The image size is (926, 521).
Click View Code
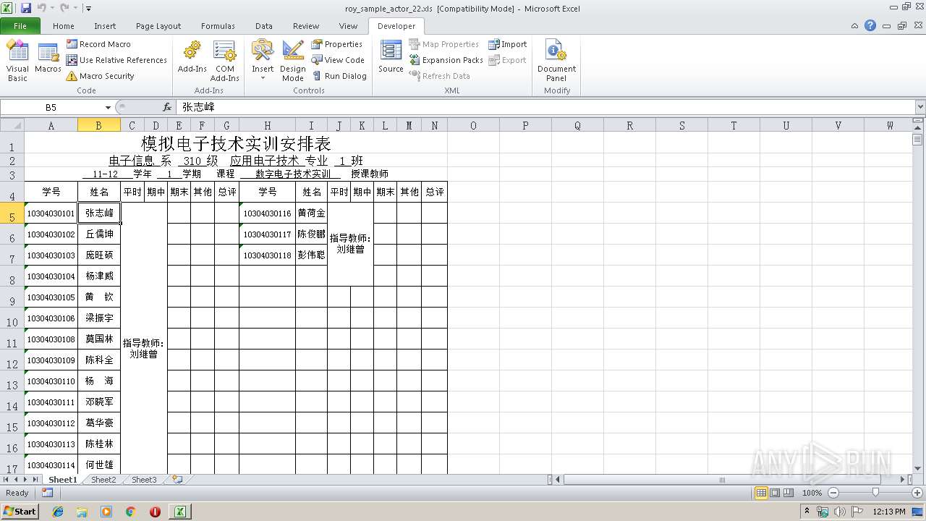coord(338,60)
